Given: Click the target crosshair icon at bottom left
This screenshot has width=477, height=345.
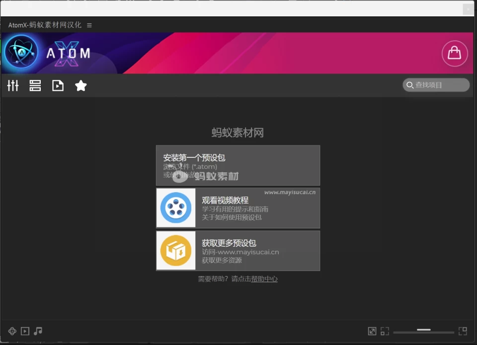Looking at the screenshot, I should 12,331.
